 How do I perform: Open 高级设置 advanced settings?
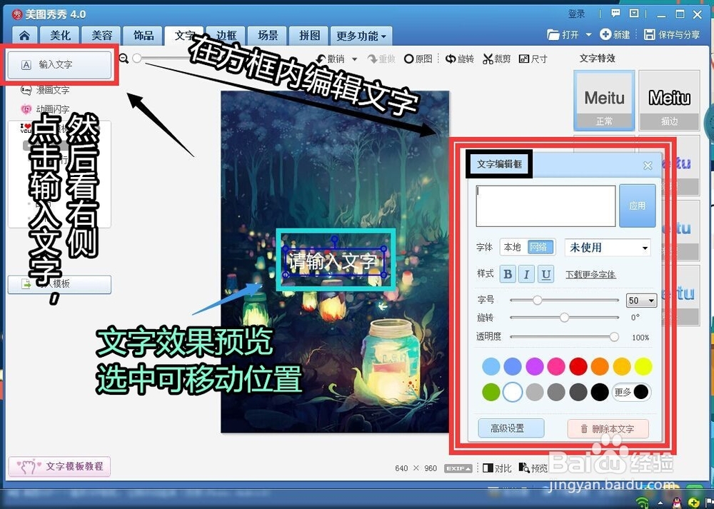pos(511,428)
